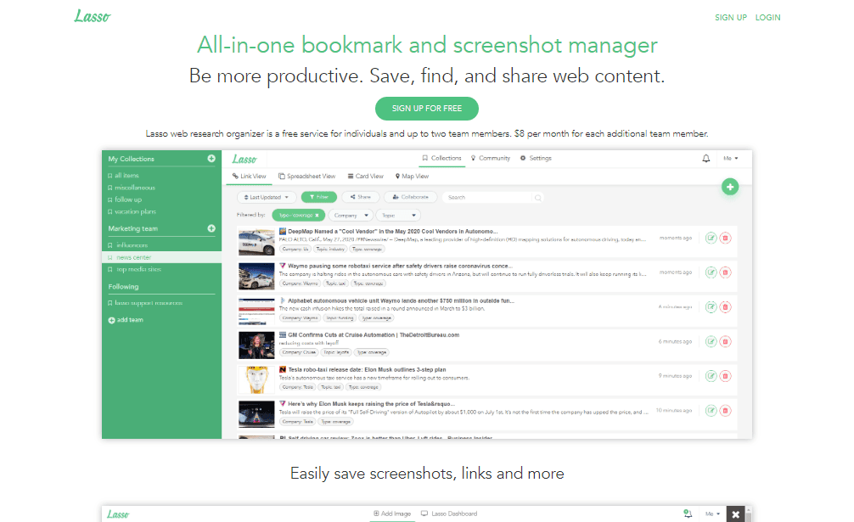Expand the Topic filter dropdown
854x522 pixels.
[399, 216]
